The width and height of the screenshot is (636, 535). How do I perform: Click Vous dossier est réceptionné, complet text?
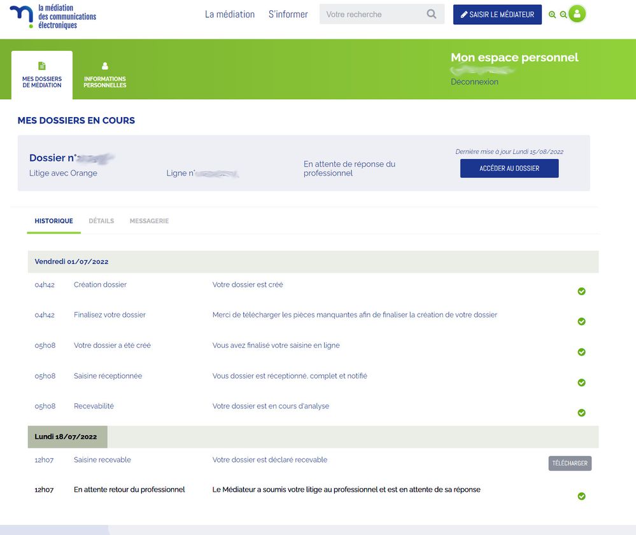pos(290,376)
